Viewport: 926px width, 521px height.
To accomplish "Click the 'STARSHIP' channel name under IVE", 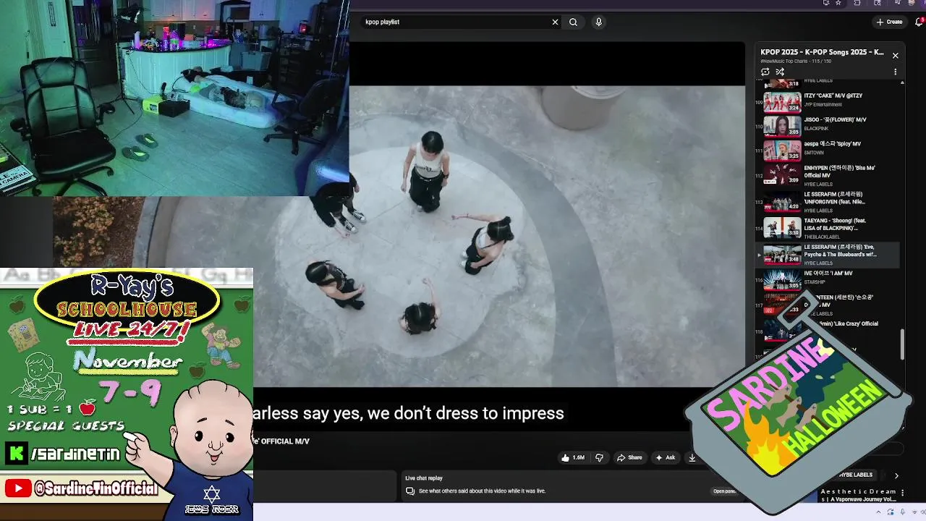I will [x=815, y=282].
